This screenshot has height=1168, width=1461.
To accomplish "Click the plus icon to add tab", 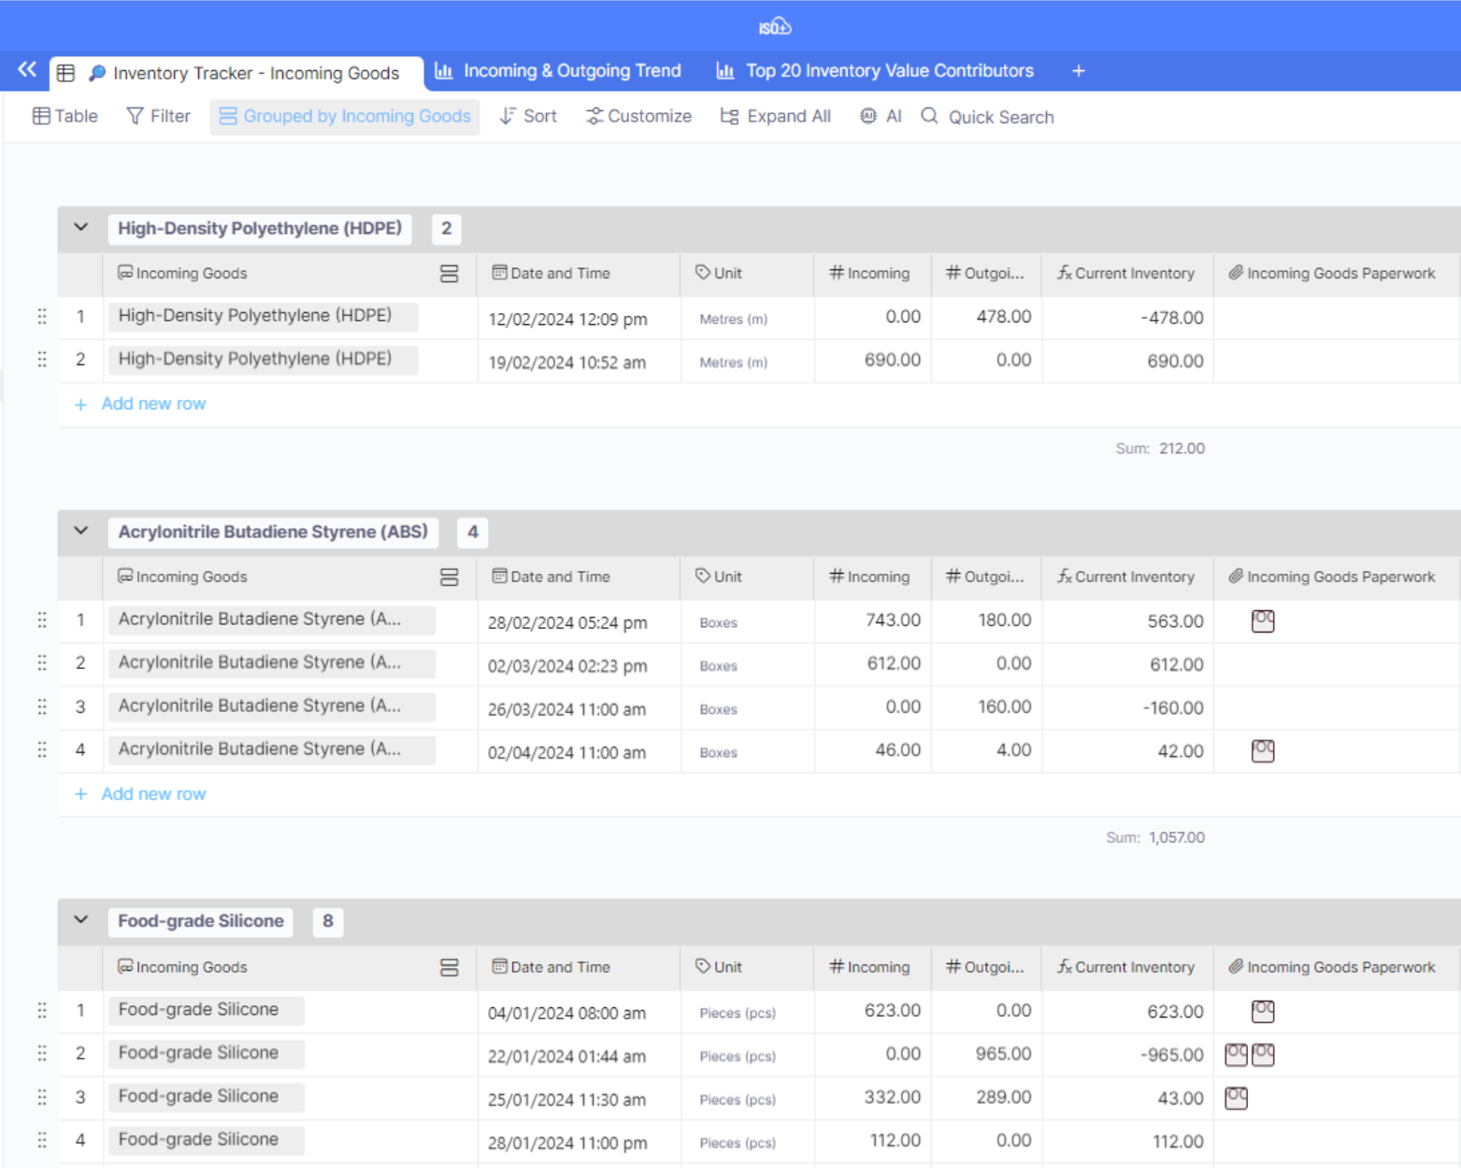I will 1078,71.
